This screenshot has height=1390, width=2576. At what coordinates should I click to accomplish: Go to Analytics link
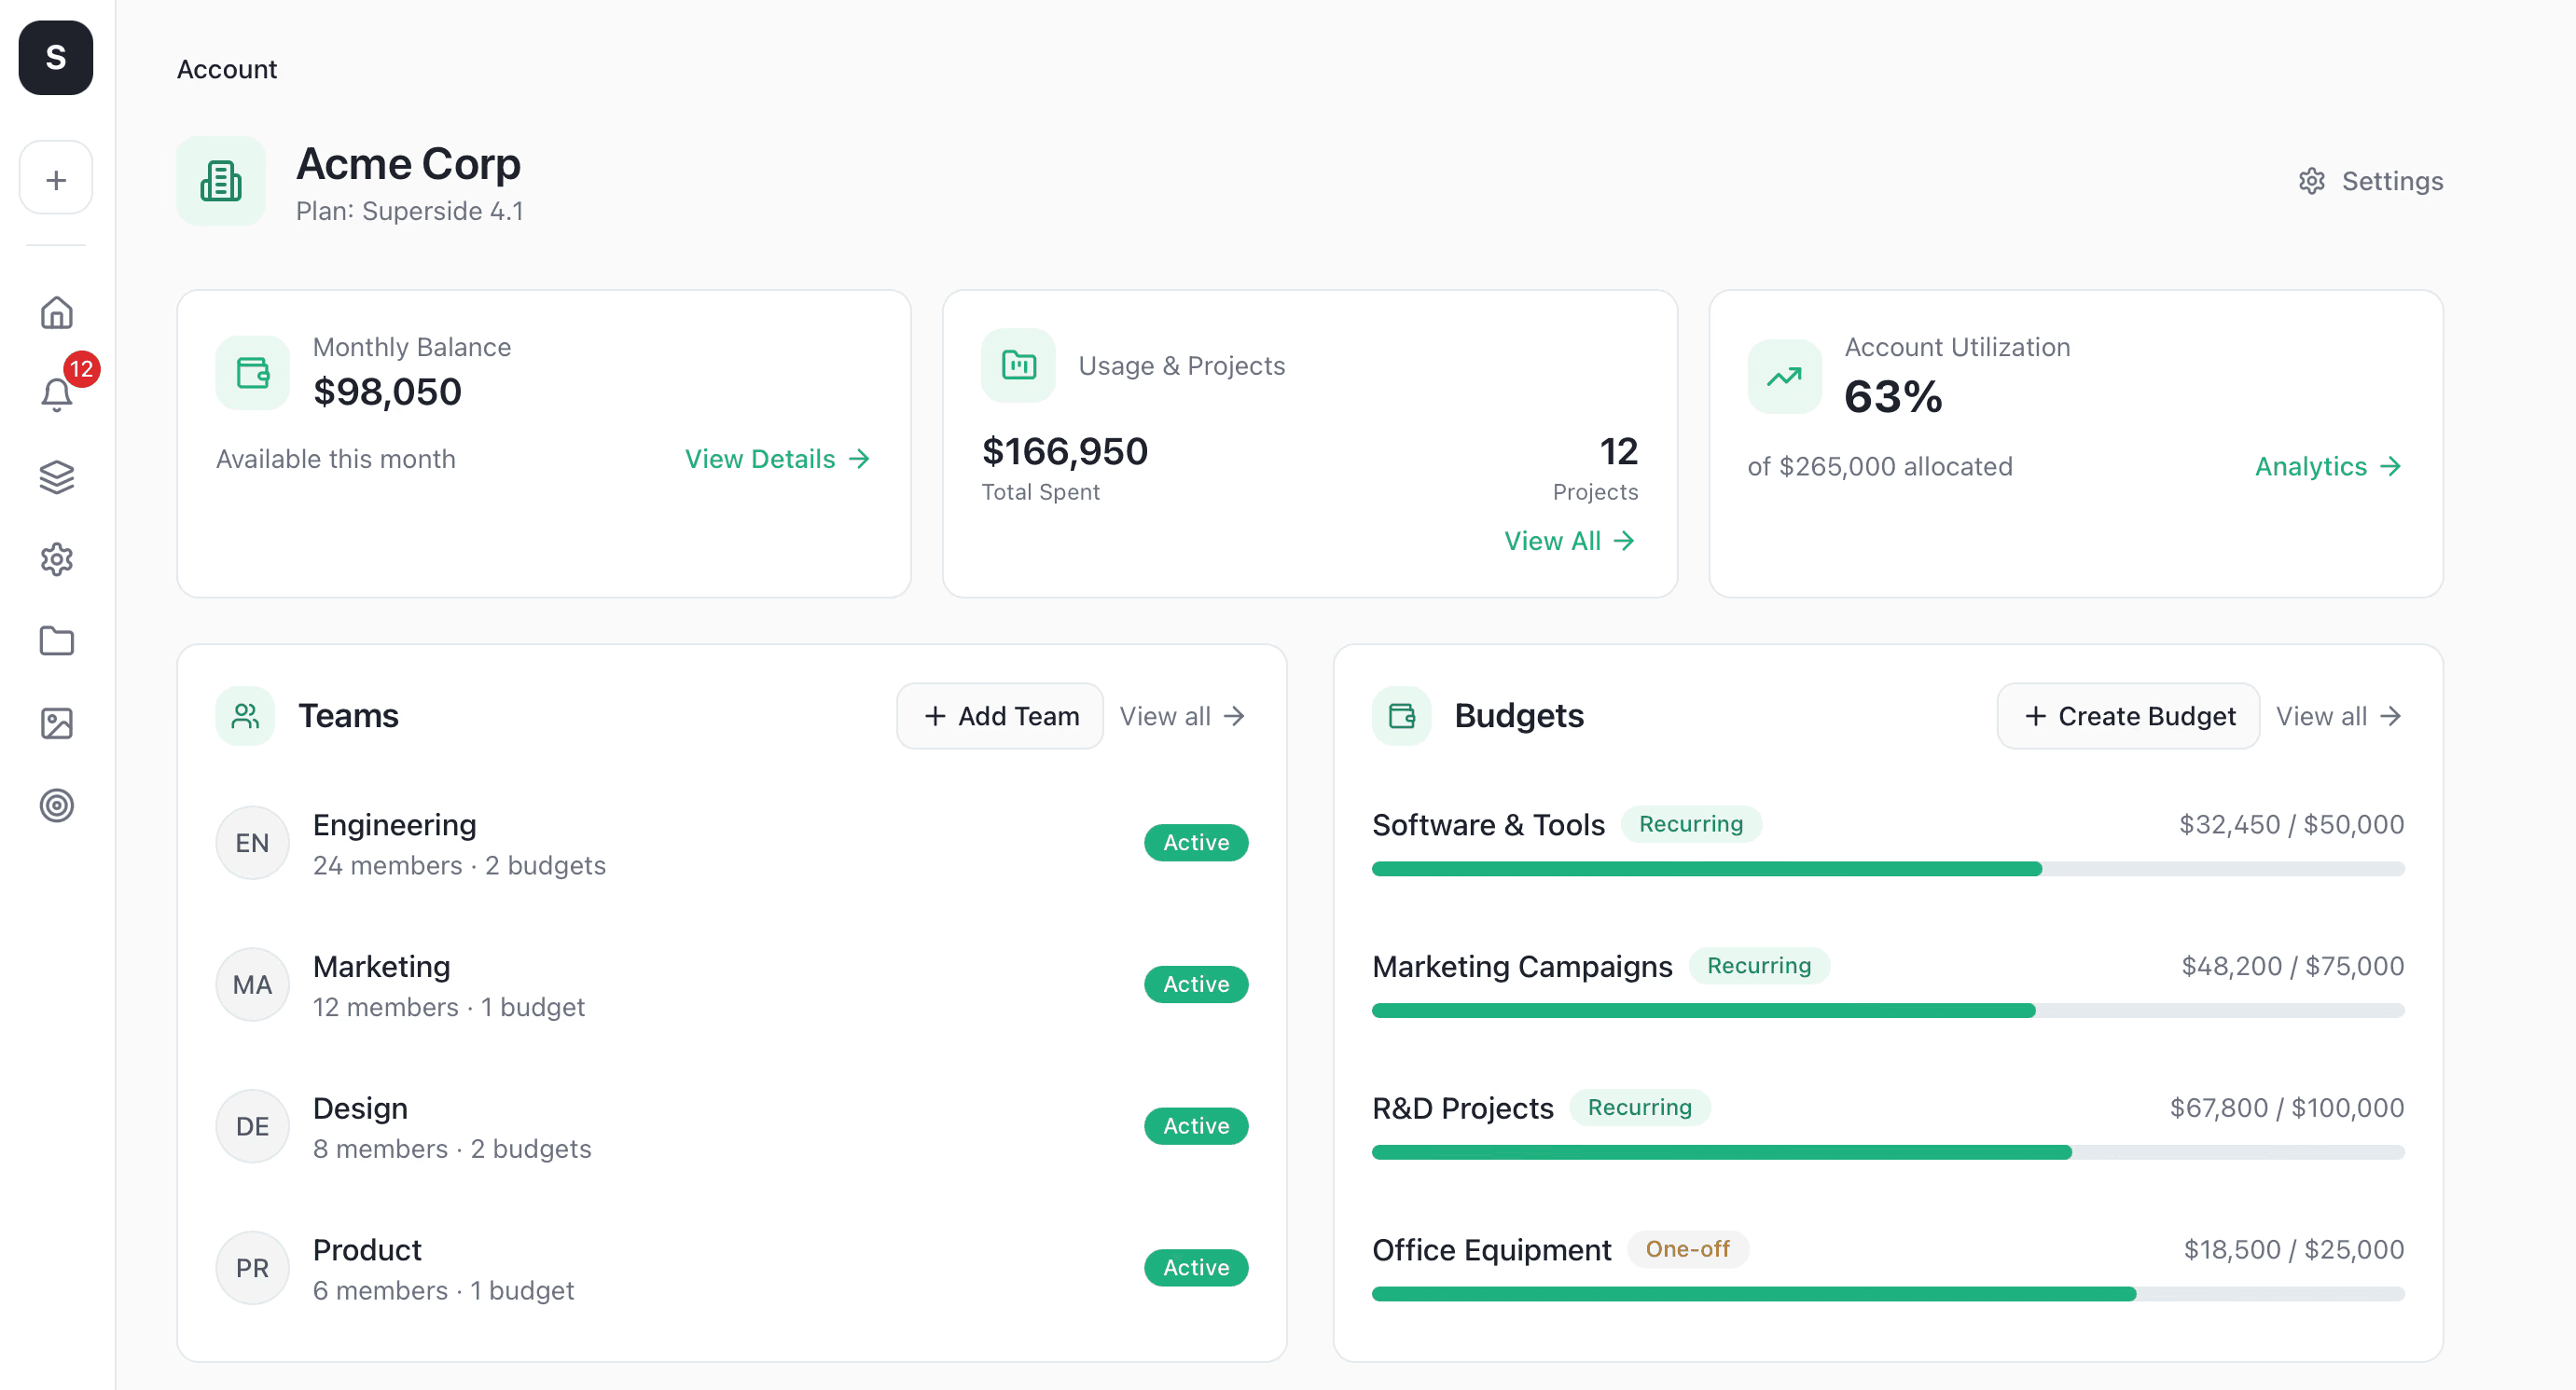tap(2327, 467)
